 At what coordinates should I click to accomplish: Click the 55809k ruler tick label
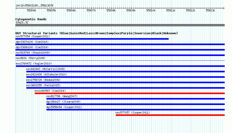[x=131, y=10]
